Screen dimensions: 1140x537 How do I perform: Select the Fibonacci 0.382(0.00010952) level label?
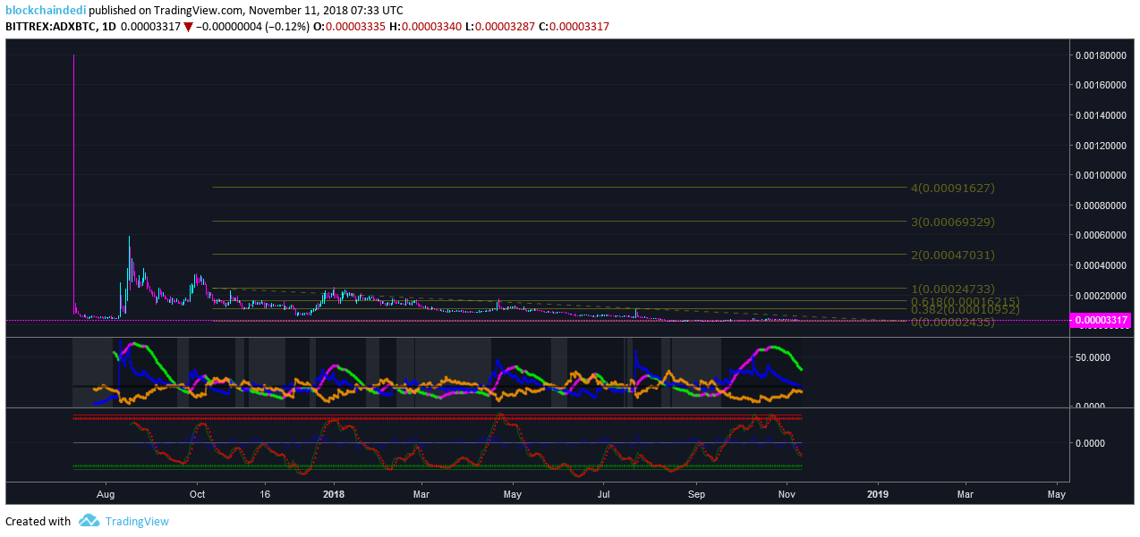click(x=966, y=310)
